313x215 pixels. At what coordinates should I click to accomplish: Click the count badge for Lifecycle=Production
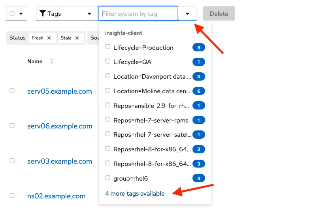[199, 47]
